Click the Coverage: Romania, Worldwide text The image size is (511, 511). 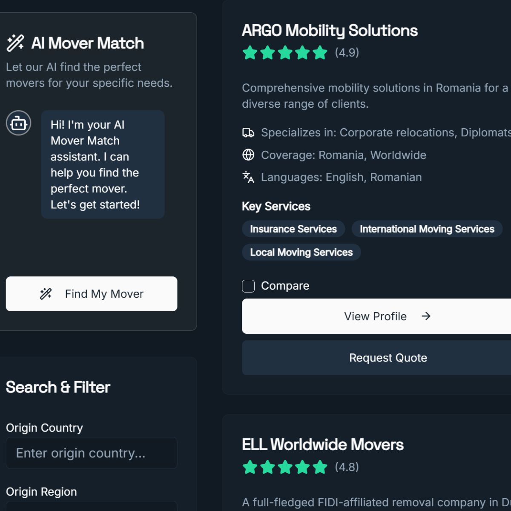point(344,155)
